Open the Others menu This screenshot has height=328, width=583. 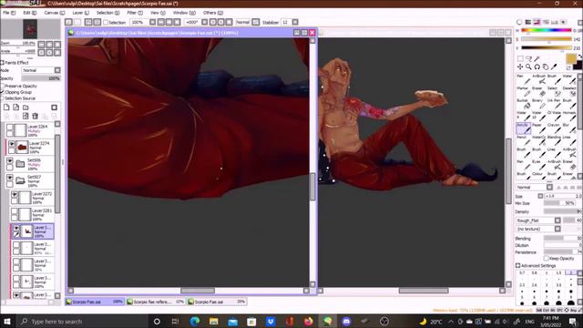pyautogui.click(x=212, y=13)
